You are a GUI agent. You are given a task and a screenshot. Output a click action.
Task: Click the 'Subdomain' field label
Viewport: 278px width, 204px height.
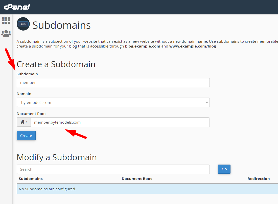coord(27,74)
